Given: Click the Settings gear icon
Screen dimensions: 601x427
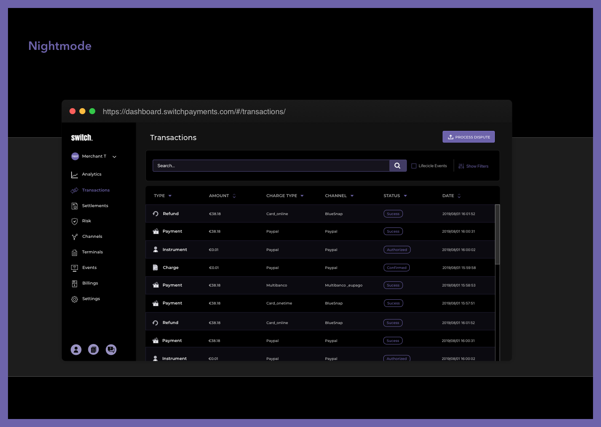Looking at the screenshot, I should coord(74,299).
